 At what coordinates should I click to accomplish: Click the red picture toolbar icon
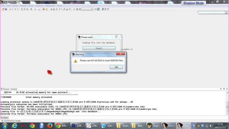(44, 9)
